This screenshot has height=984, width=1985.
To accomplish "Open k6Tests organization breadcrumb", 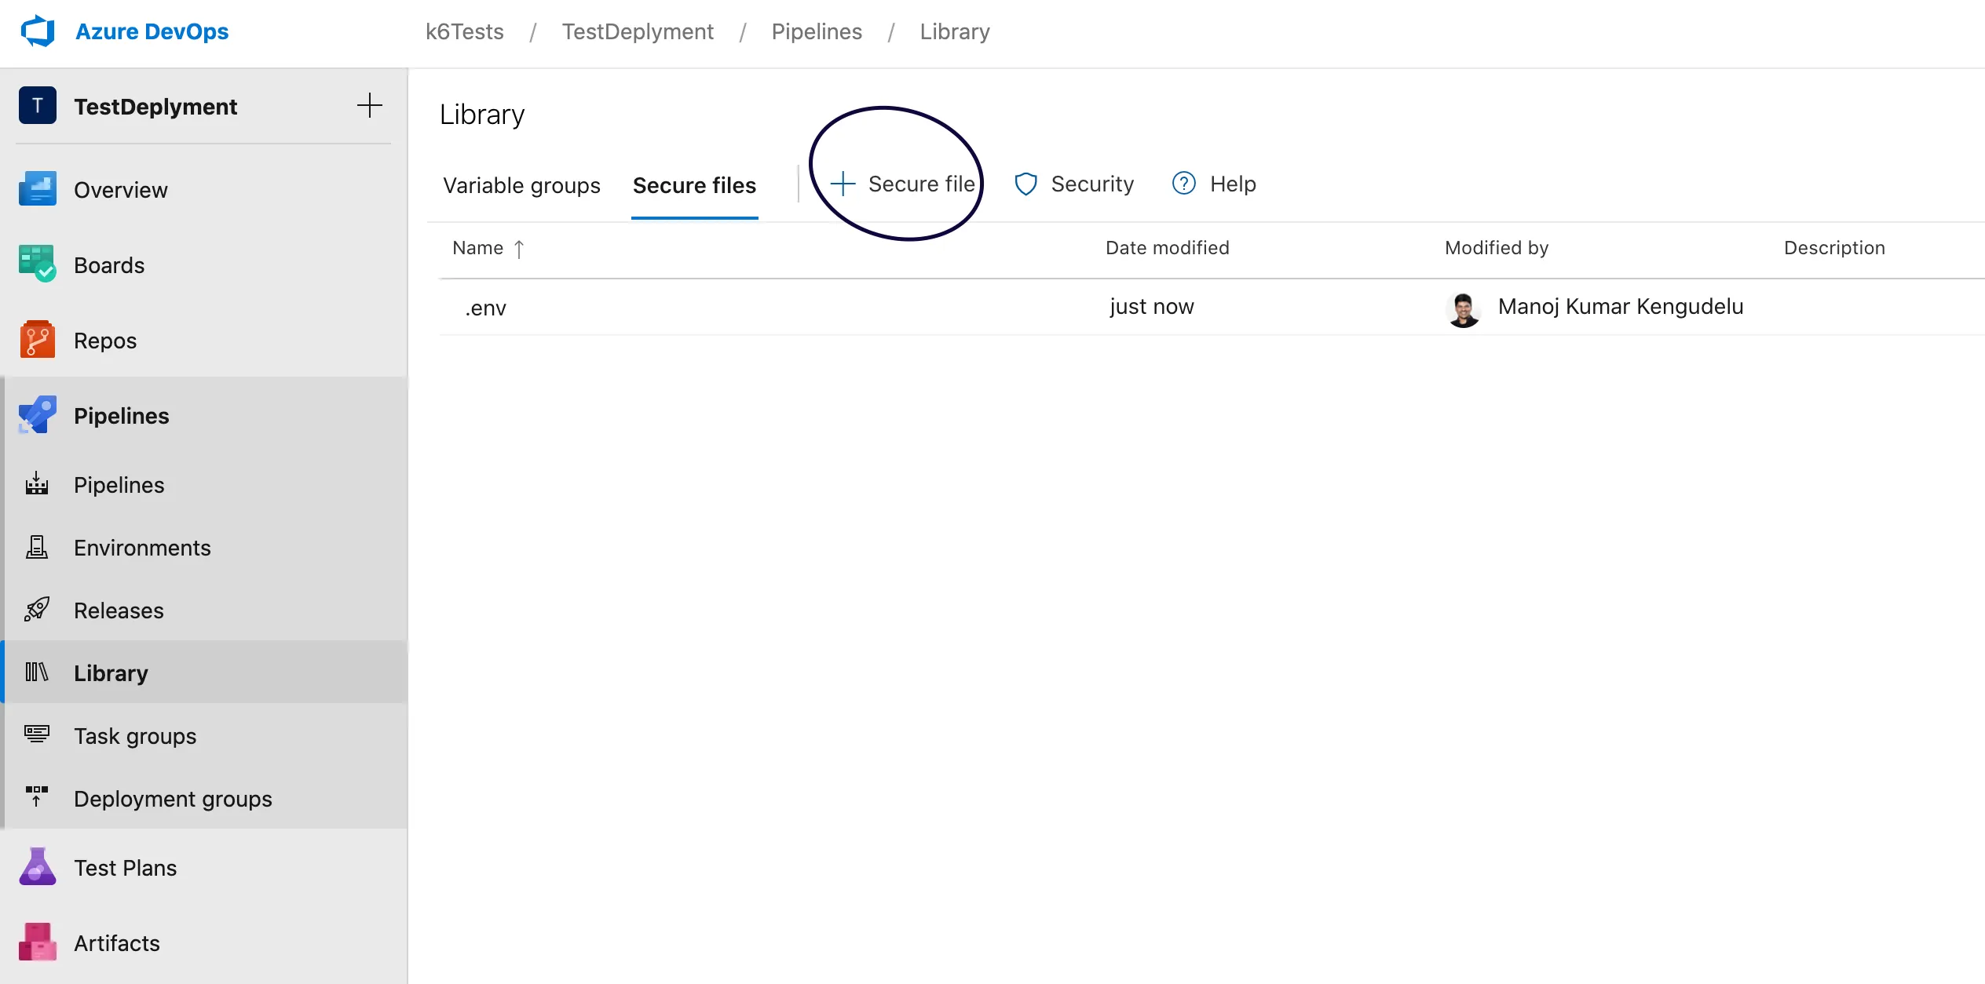I will [x=465, y=31].
